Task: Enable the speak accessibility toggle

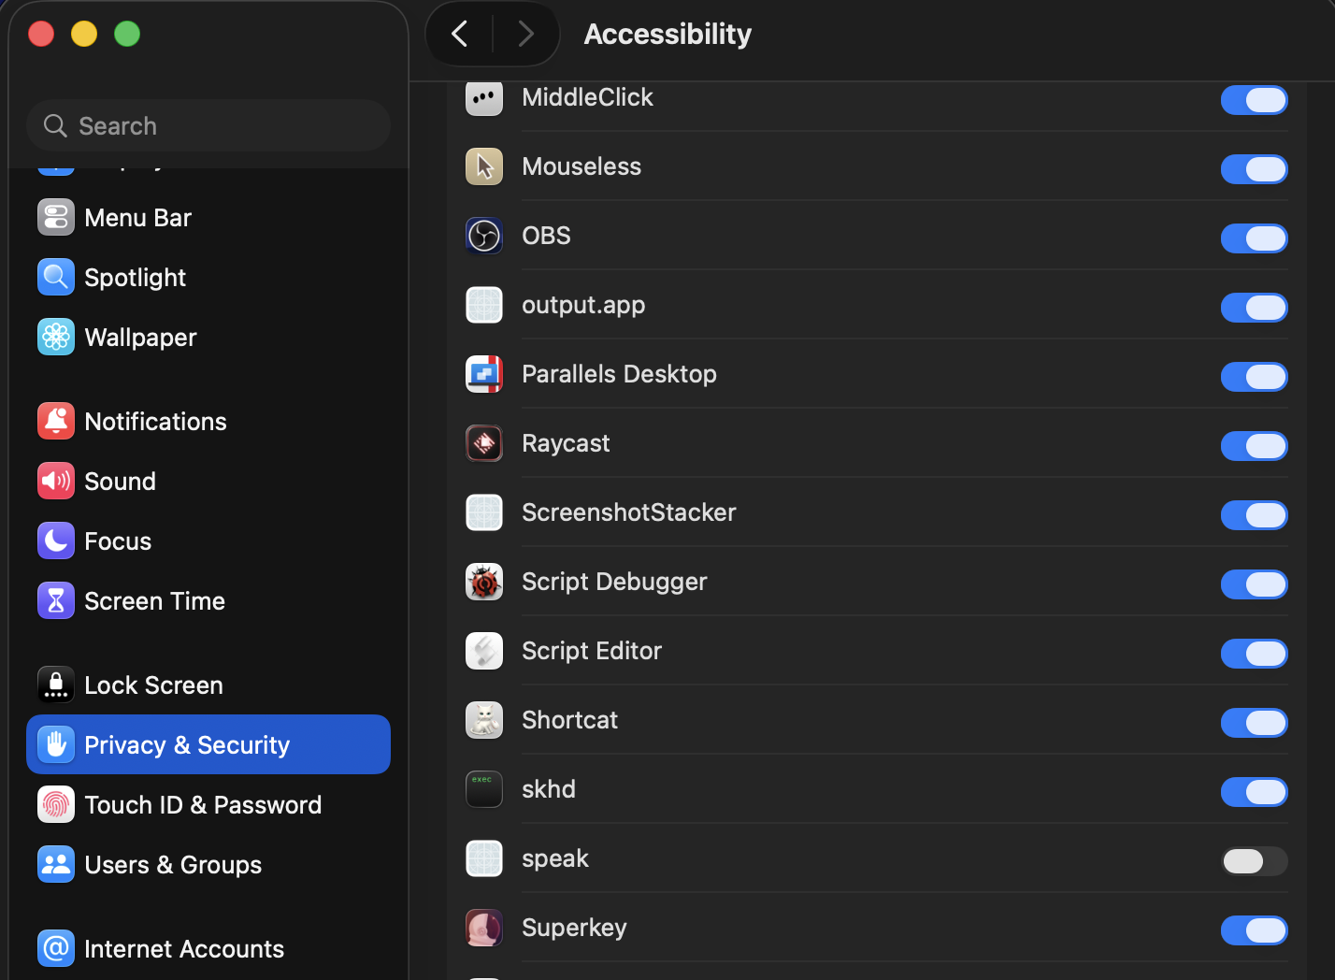Action: (x=1254, y=861)
